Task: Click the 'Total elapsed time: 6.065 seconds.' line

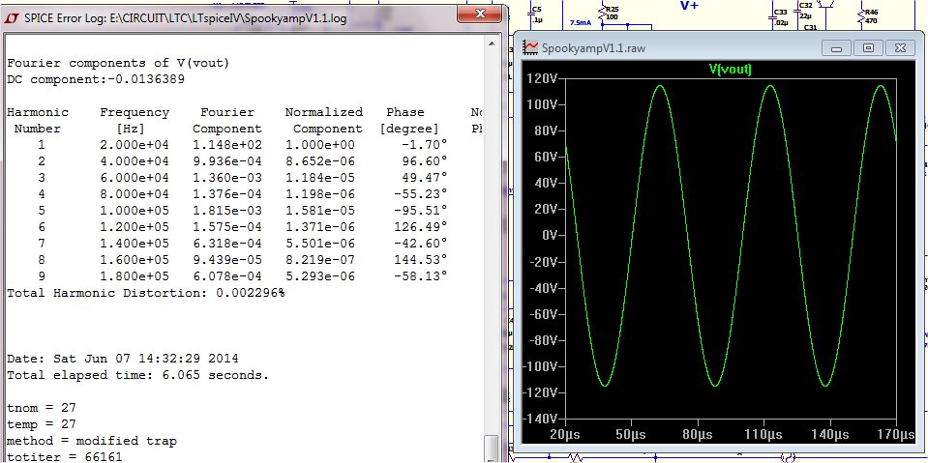Action: point(138,375)
